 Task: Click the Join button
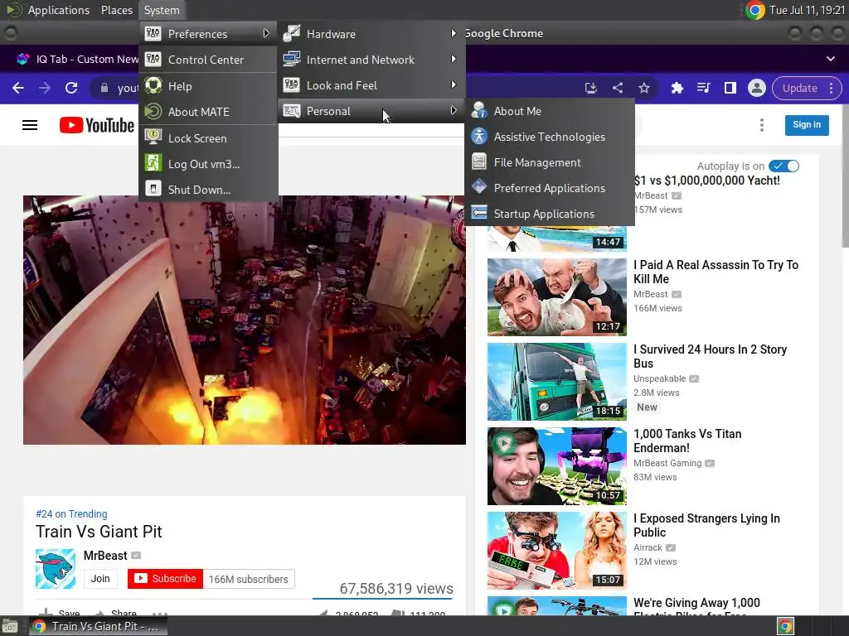[x=100, y=579]
